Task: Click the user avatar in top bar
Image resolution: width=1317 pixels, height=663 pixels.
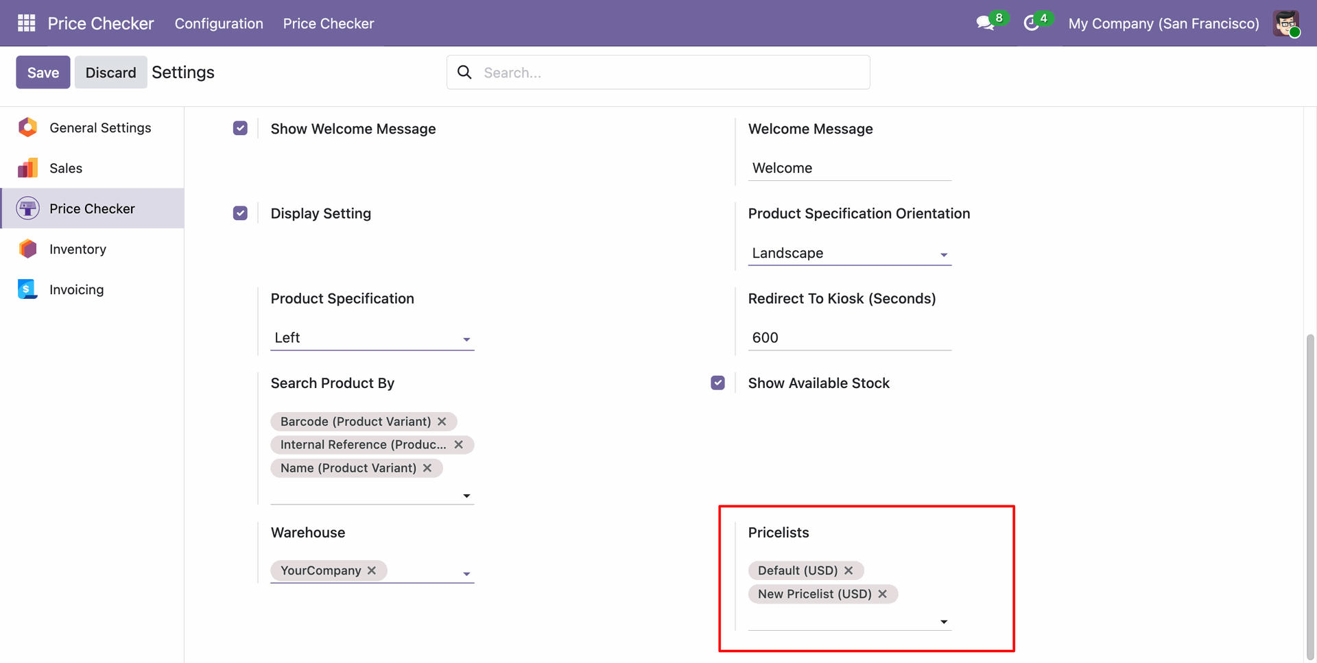Action: point(1286,23)
